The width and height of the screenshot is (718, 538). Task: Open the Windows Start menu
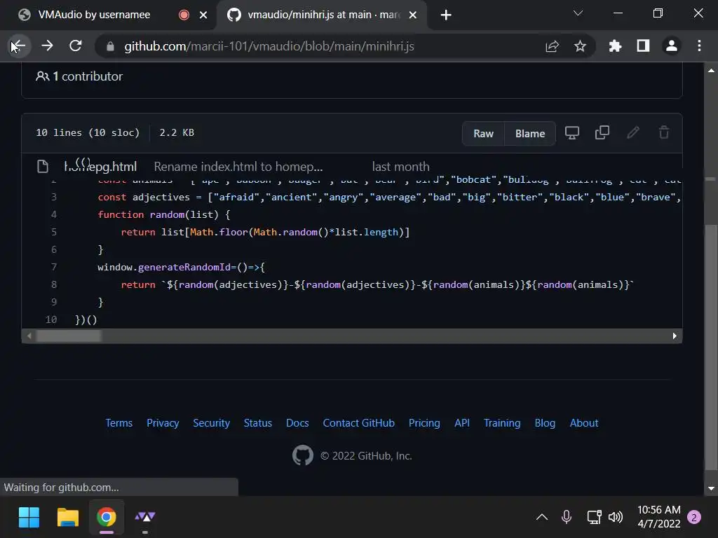[x=29, y=518]
